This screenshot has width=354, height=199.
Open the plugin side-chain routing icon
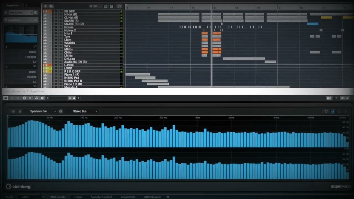(x=37, y=98)
